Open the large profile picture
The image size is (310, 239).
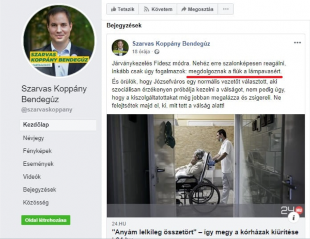(59, 41)
